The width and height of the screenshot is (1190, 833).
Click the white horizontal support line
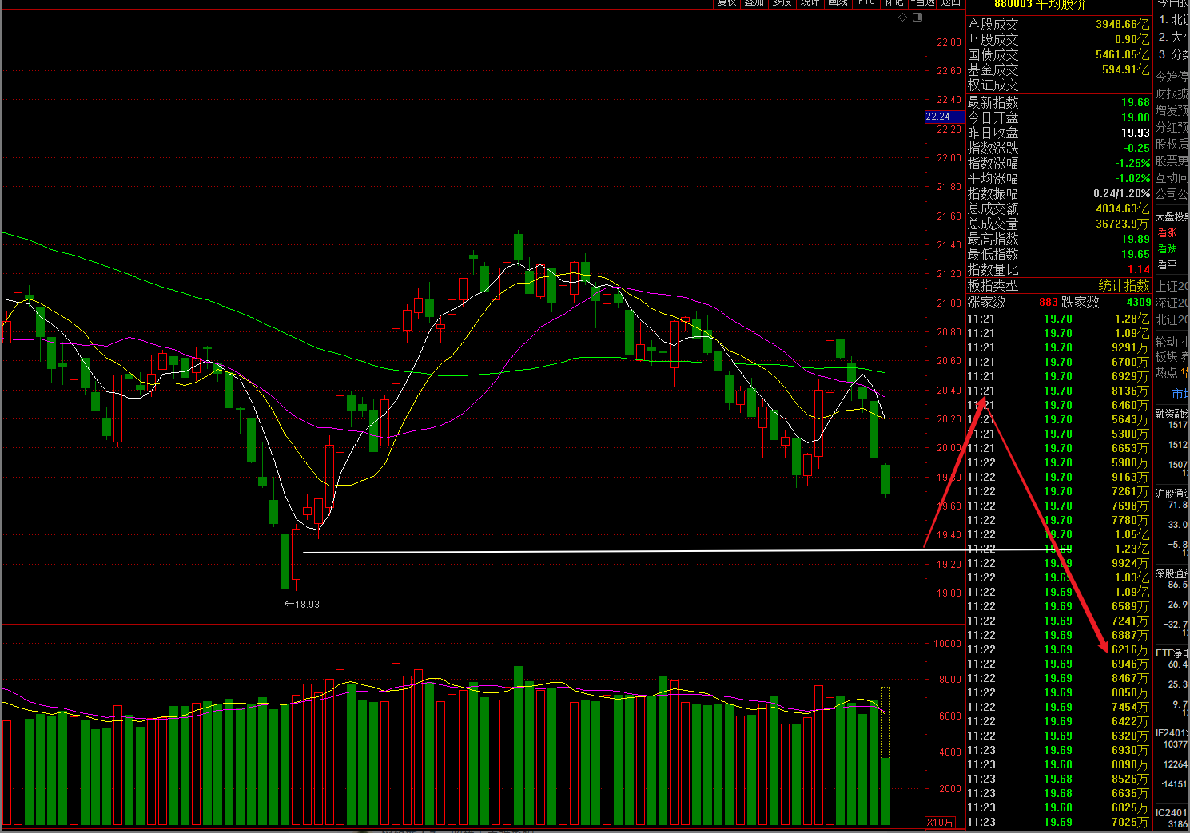pyautogui.click(x=607, y=551)
